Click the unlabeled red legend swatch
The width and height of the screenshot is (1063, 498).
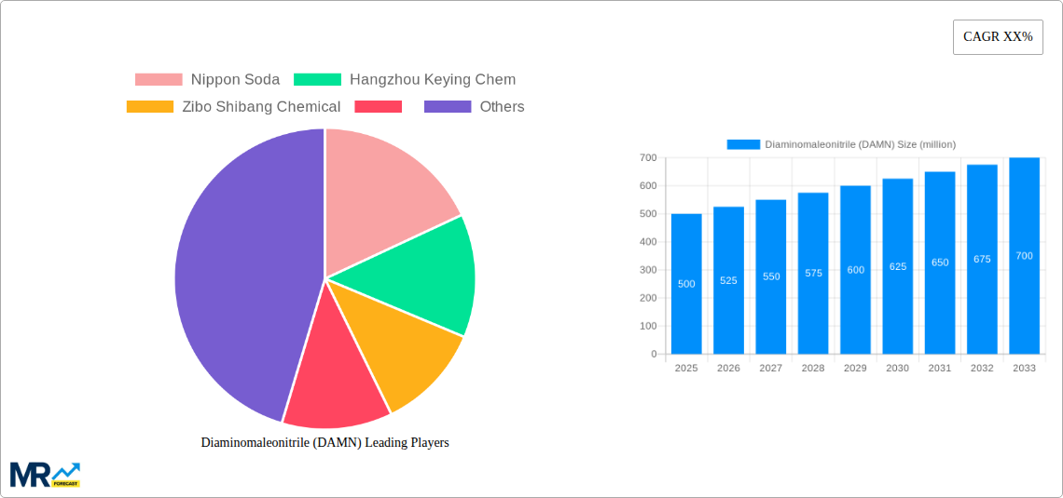pyautogui.click(x=379, y=107)
